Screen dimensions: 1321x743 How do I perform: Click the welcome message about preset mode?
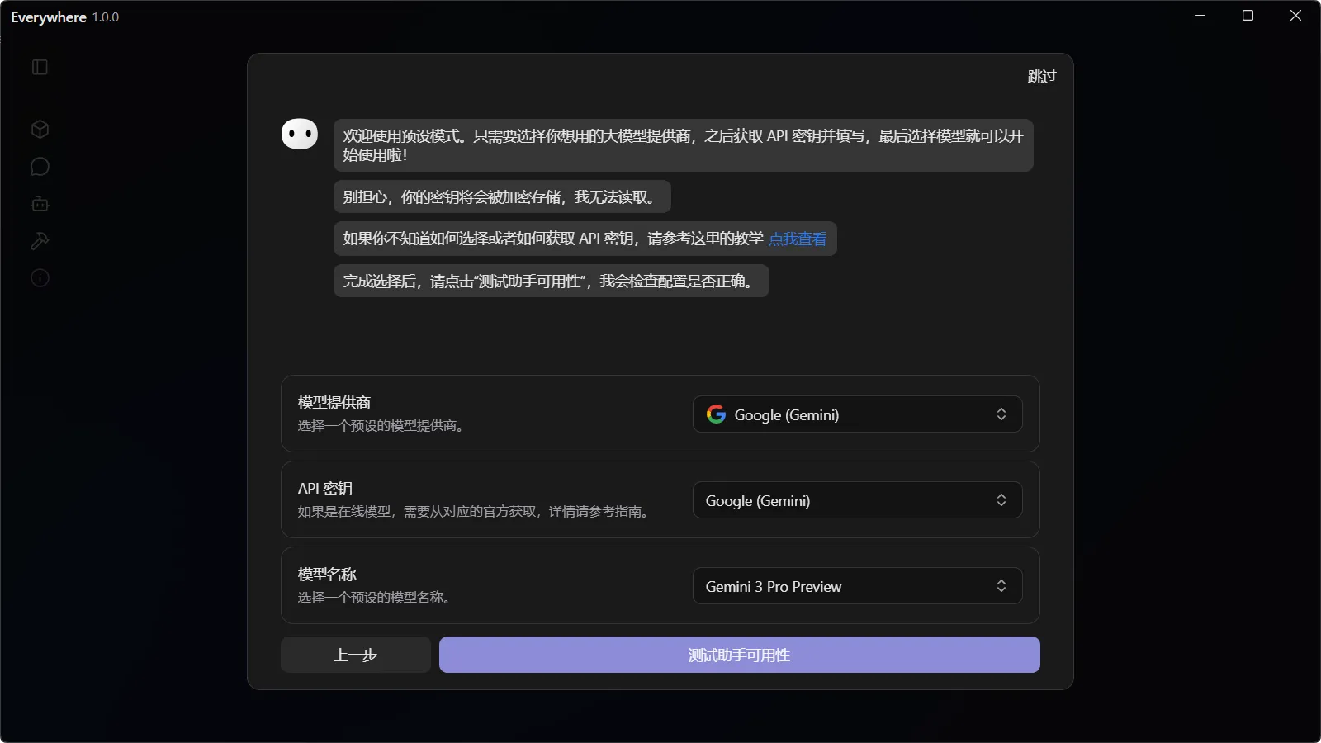pyautogui.click(x=683, y=145)
